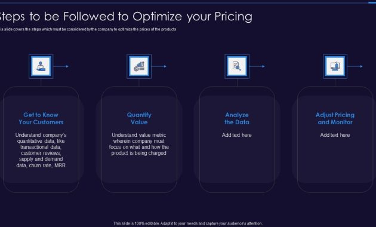Click the 100% editable footer note
The image size is (376, 227).
[188, 223]
